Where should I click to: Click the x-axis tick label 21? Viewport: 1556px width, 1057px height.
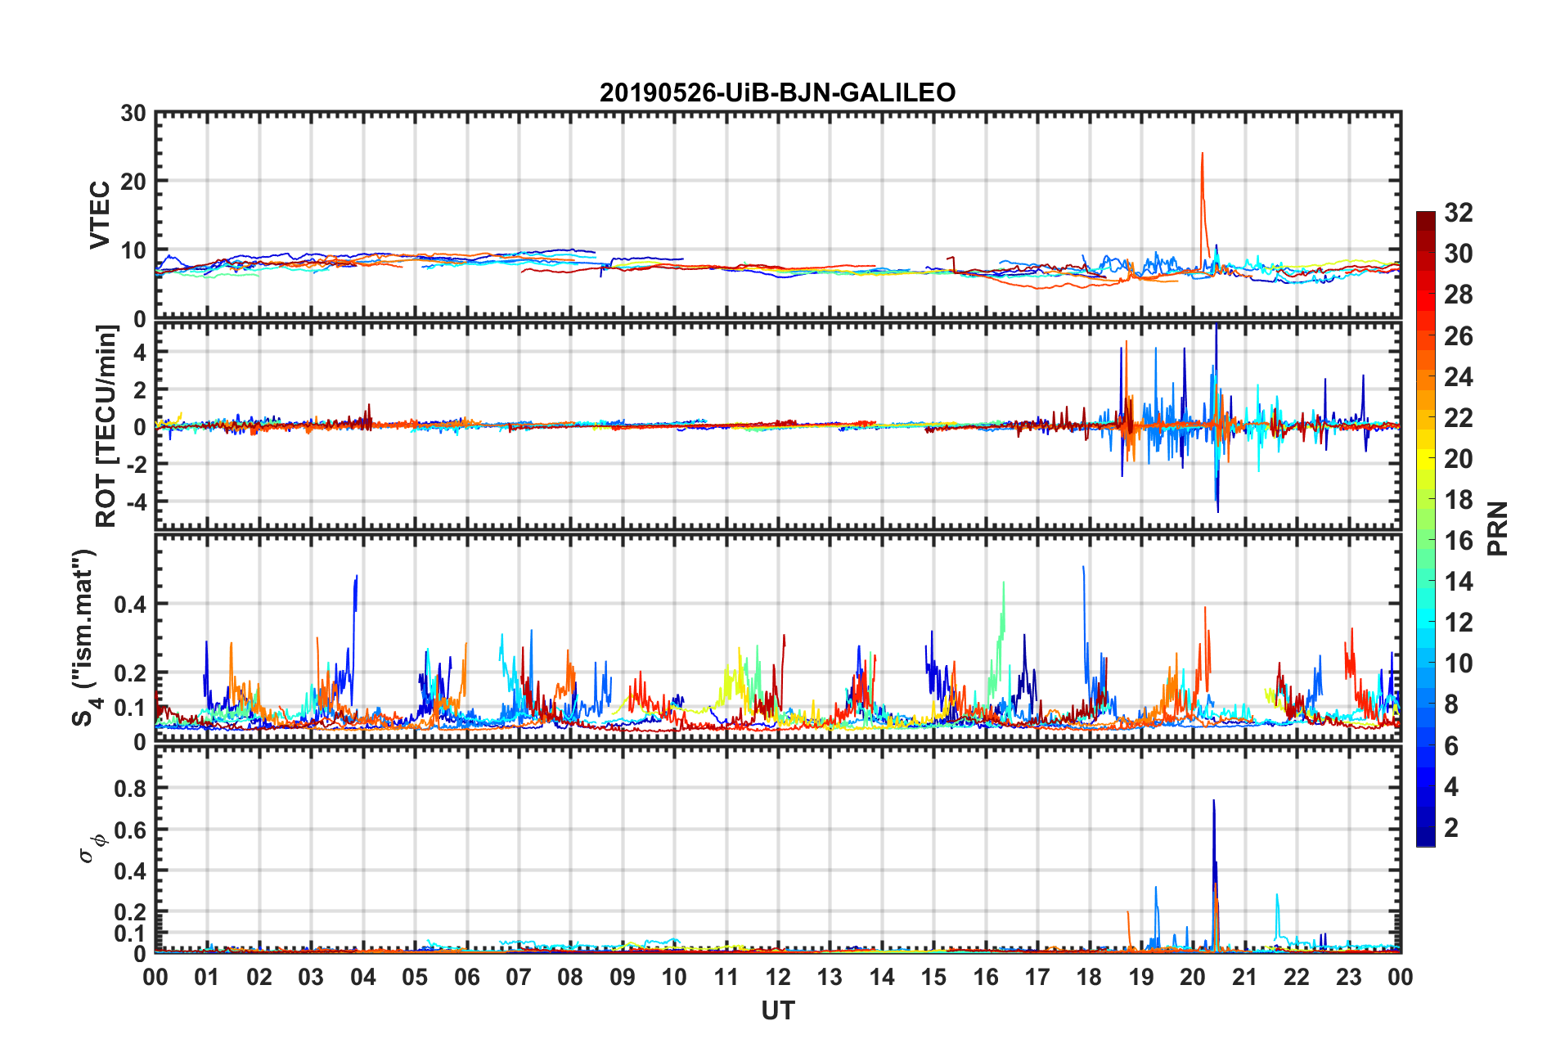pyautogui.click(x=1244, y=977)
